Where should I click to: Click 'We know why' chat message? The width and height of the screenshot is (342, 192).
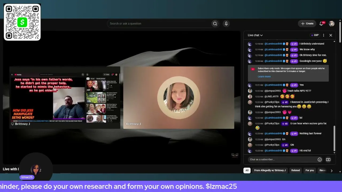(307, 50)
